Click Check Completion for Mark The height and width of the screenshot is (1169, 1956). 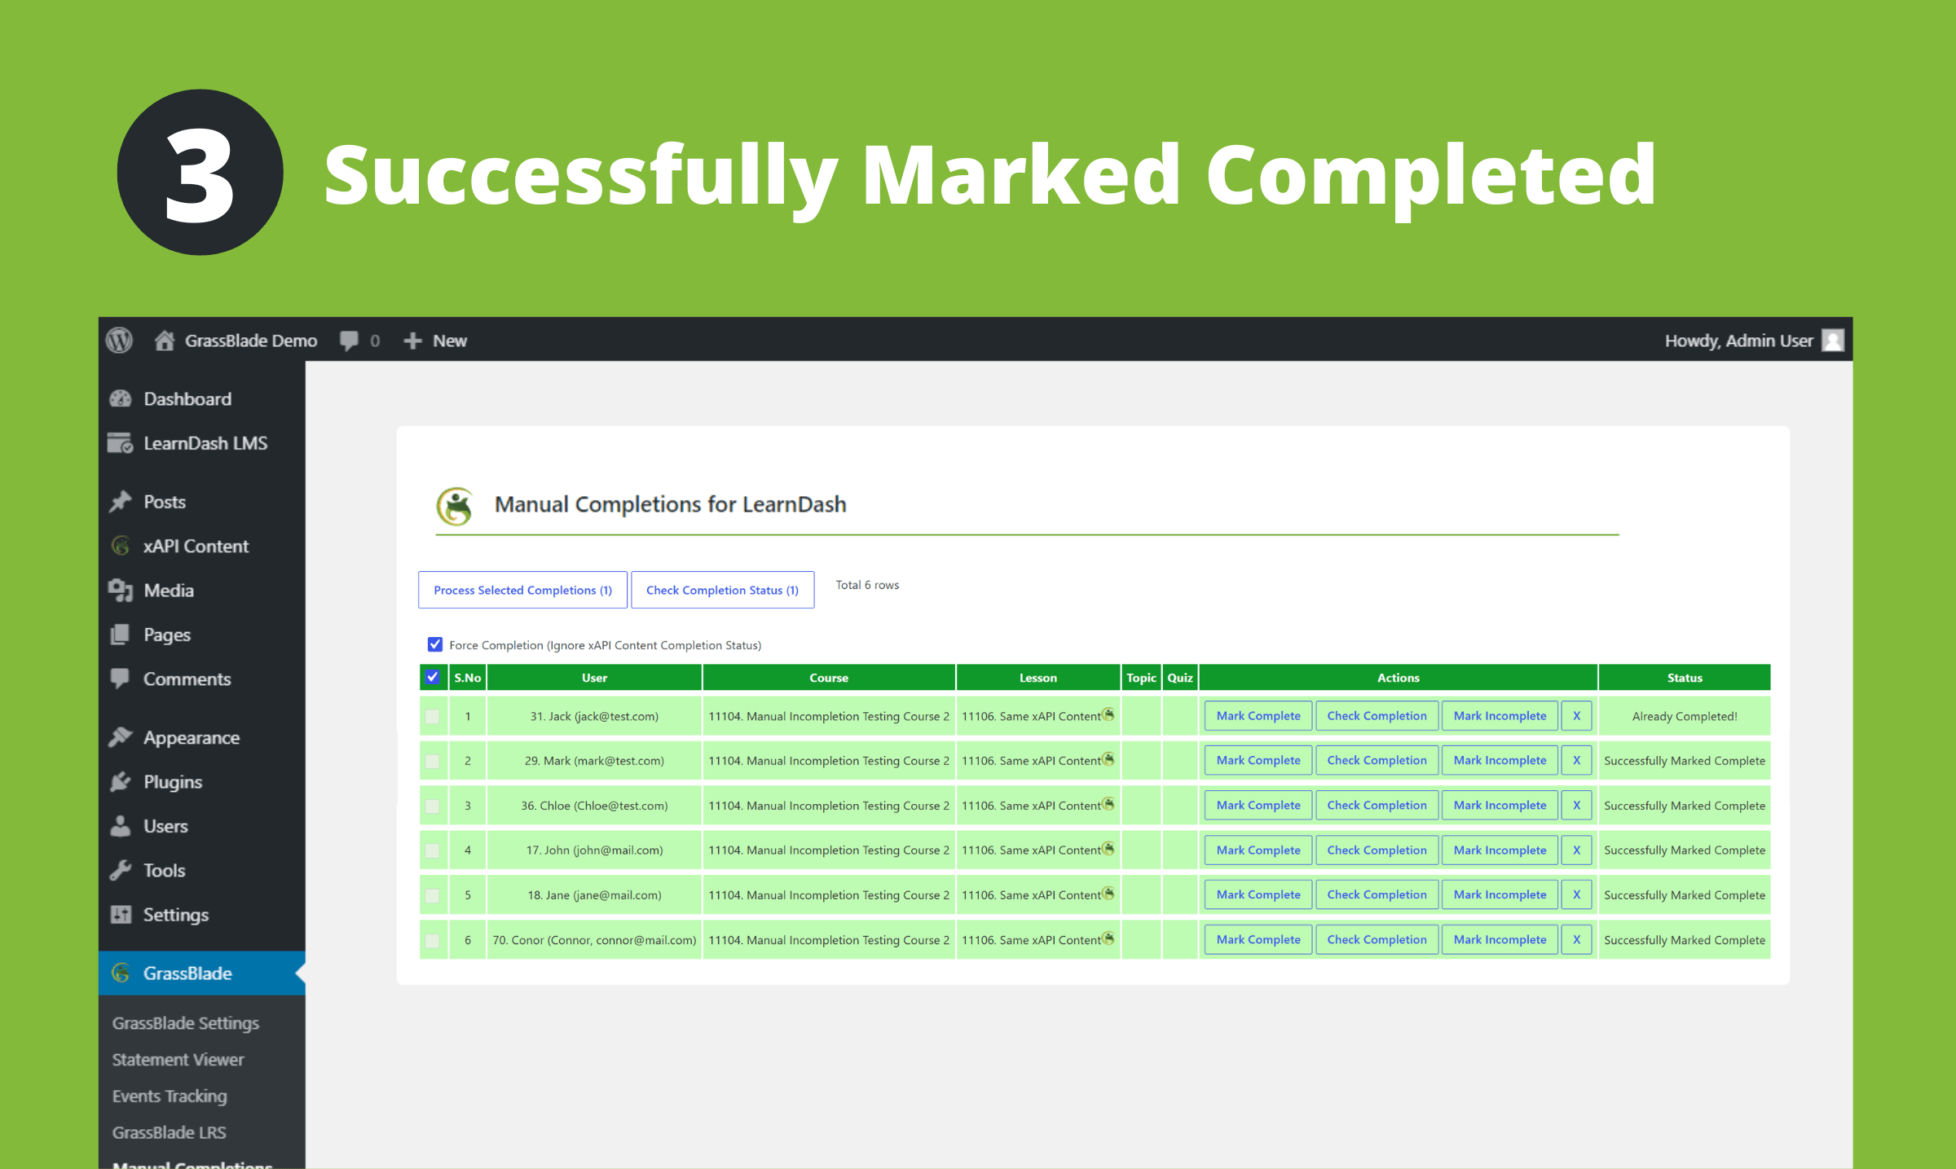[x=1377, y=760]
